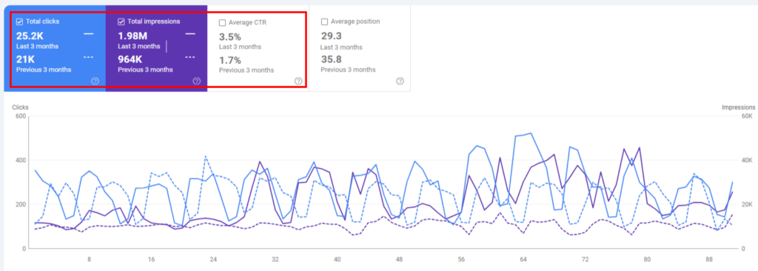Enable the Average CTR checkbox
Screen dimensions: 758x271
coord(222,22)
